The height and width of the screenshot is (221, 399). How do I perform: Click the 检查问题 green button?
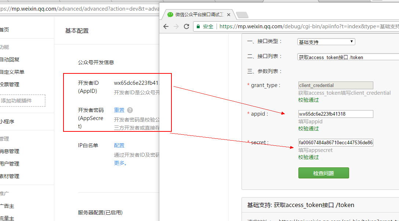point(323,173)
